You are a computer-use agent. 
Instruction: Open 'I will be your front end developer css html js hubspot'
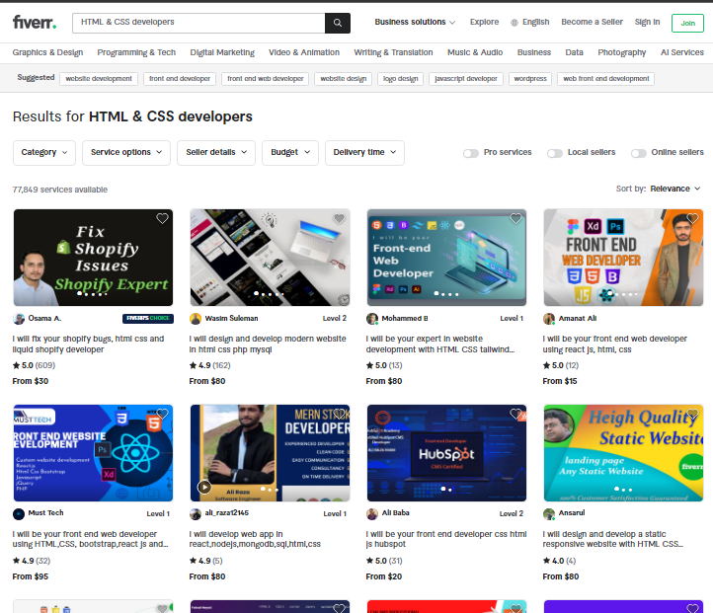tap(446, 539)
